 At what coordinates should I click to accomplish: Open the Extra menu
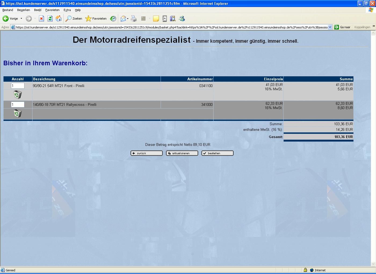pyautogui.click(x=67, y=10)
